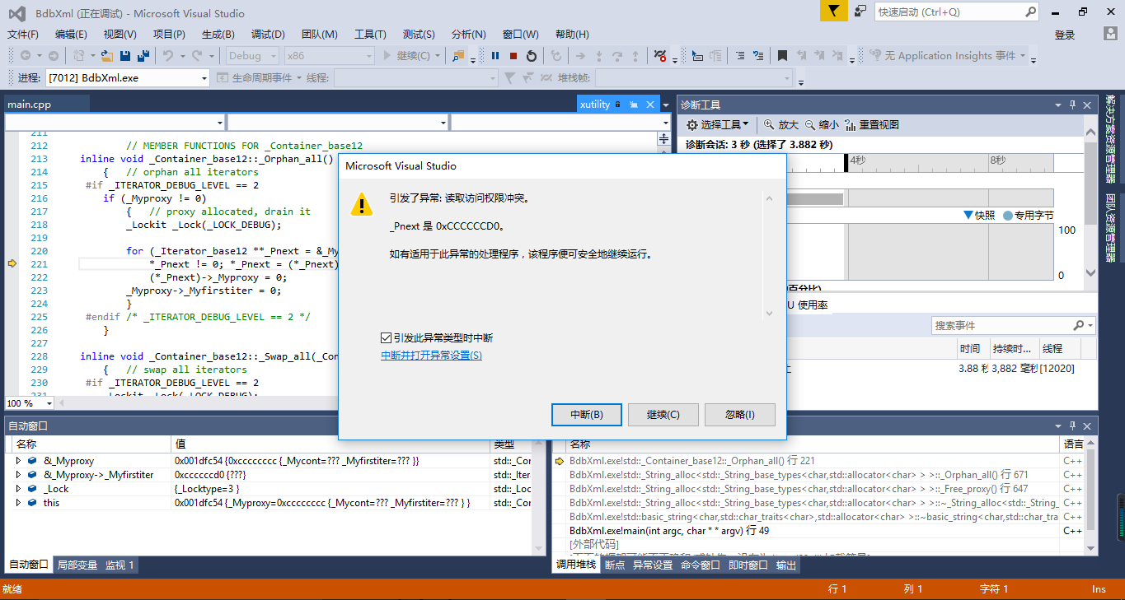The width and height of the screenshot is (1125, 600).
Task: Open the 进程 [7012] BdbXml.exe dropdown
Action: coord(128,78)
